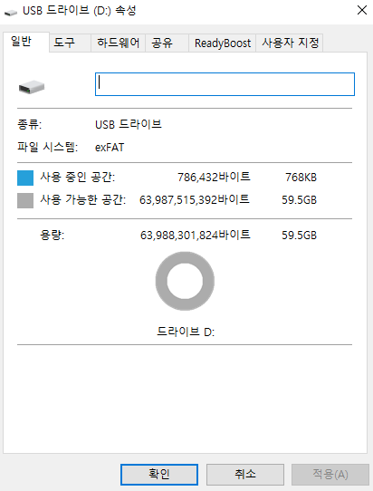
Task: Switch to the 도구 tab
Action: coord(70,43)
